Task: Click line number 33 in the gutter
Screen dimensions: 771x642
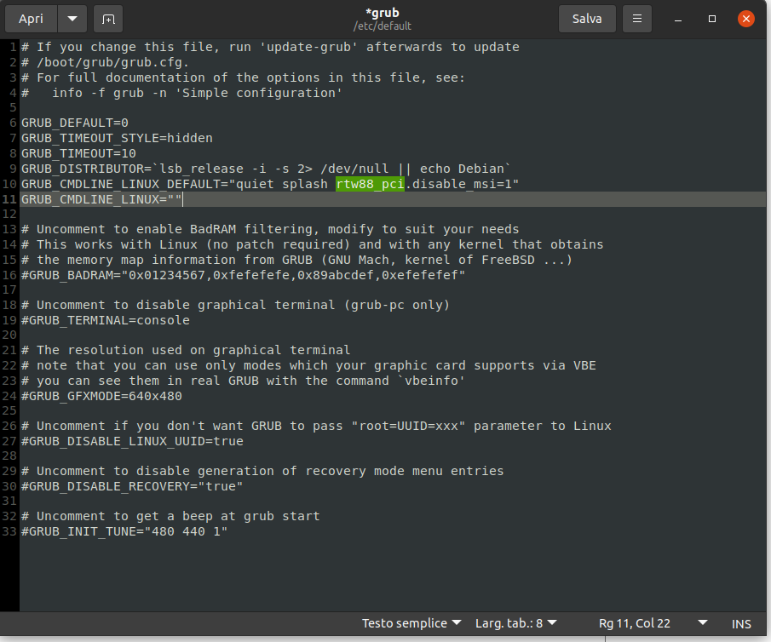Action: tap(9, 531)
